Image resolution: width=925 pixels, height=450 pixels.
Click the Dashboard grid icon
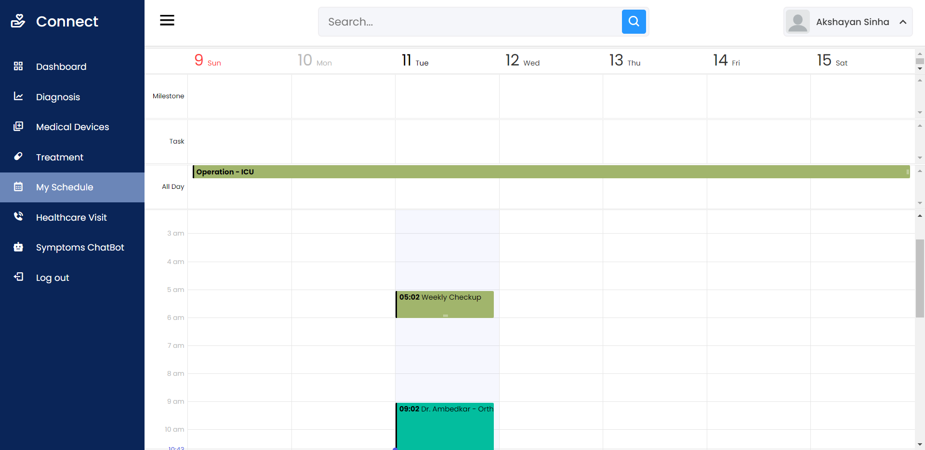tap(18, 66)
